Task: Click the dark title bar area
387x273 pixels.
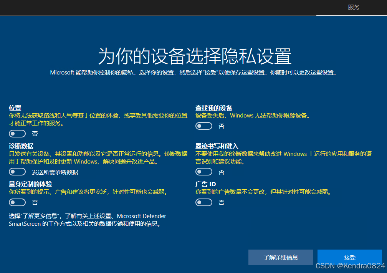Action: tap(154, 8)
